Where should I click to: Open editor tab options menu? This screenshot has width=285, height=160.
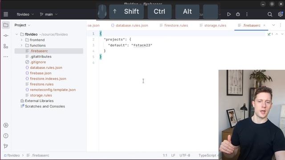pos(281,25)
